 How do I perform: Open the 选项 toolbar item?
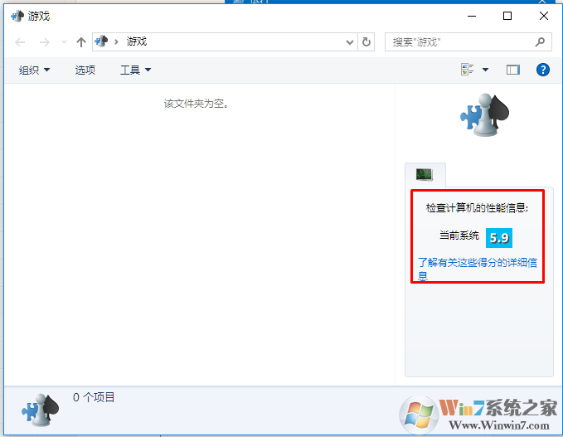coord(85,70)
